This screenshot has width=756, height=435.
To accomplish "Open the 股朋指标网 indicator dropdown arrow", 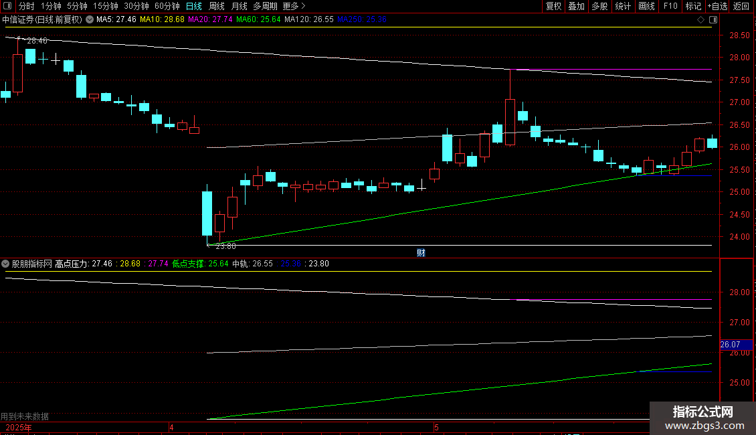I will (5, 264).
